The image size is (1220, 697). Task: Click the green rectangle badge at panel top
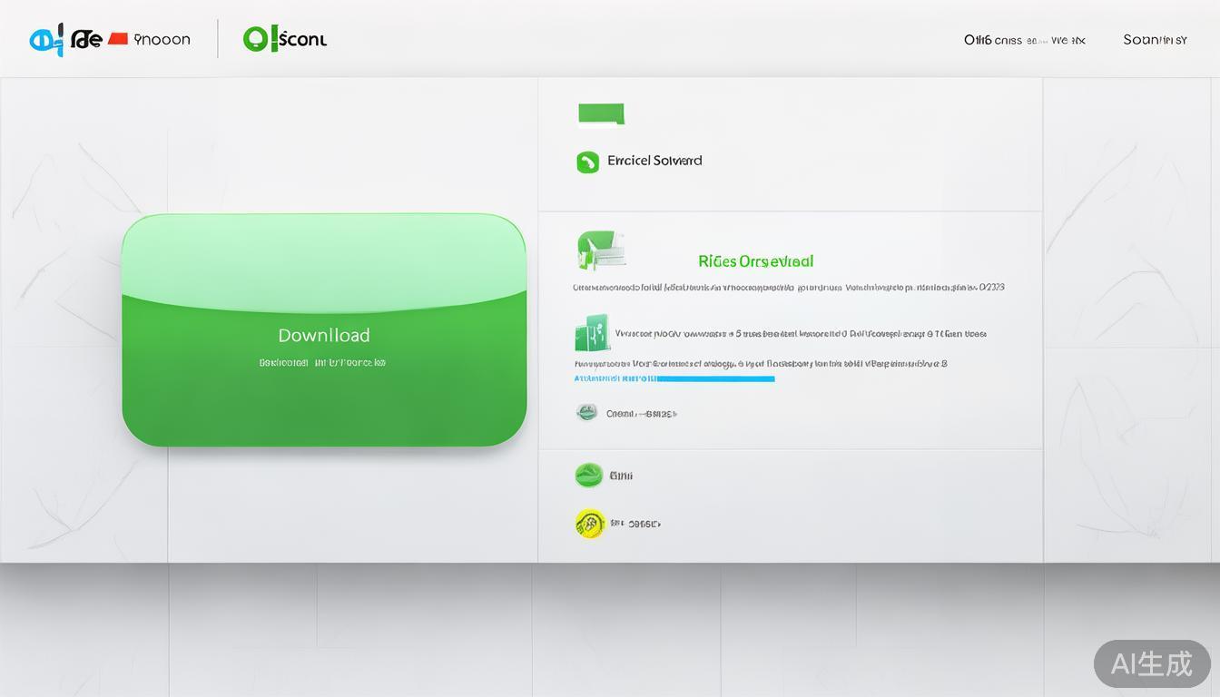point(601,114)
